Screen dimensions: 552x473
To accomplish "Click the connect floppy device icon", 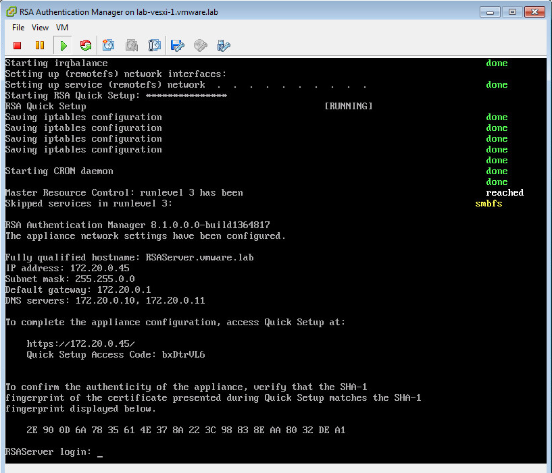I will coord(178,45).
